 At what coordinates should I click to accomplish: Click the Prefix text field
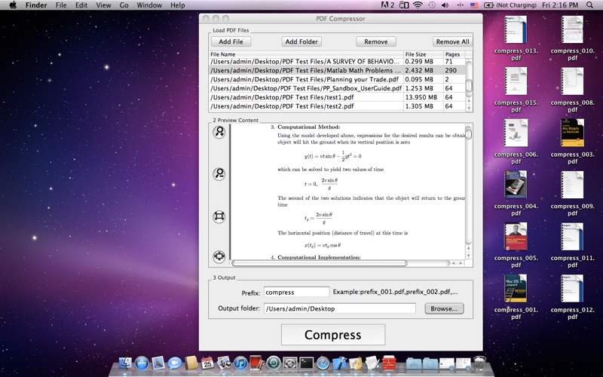(x=296, y=292)
